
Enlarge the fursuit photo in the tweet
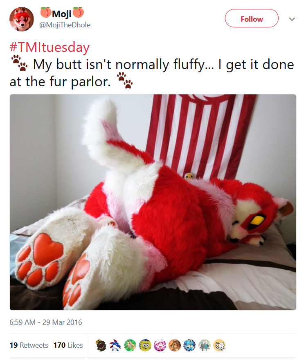[153, 202]
